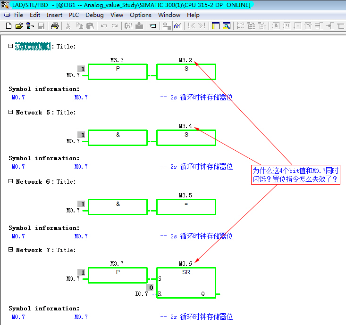The width and height of the screenshot is (346, 325).
Task: Insert an empty box (??) element
Action: (308, 26)
